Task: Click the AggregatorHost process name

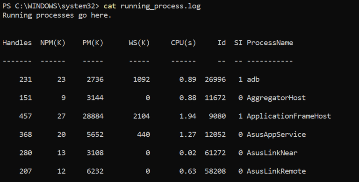Action: coord(276,98)
